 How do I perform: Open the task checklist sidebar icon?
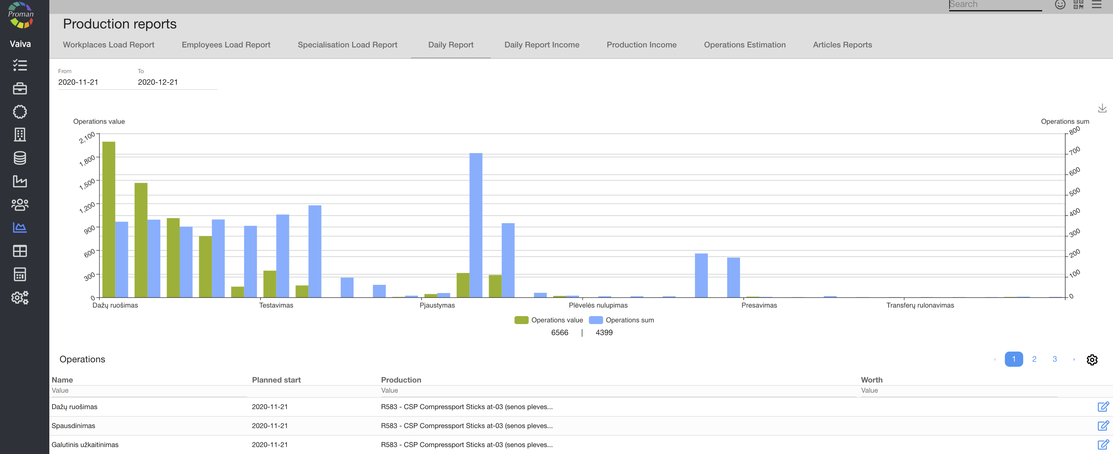tap(20, 65)
